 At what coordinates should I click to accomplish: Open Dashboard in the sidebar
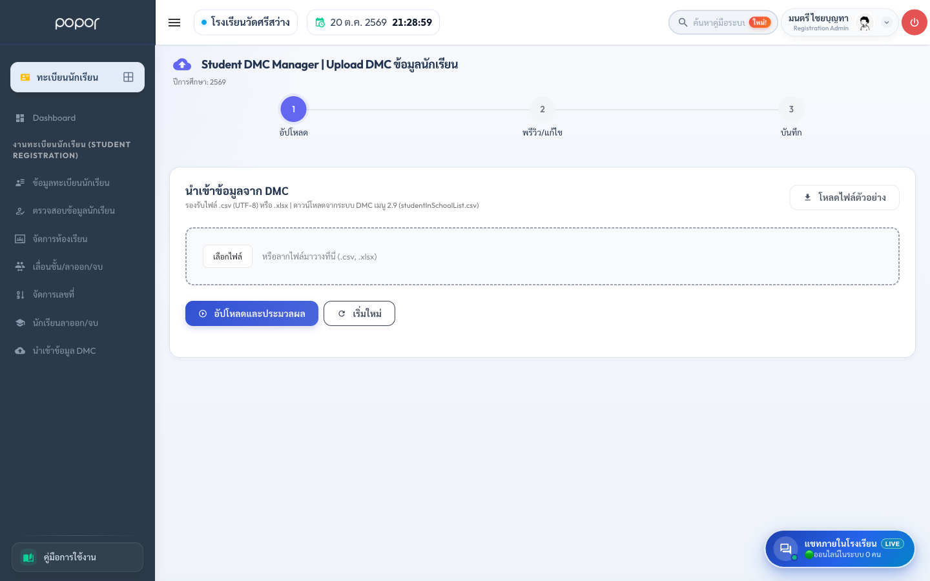(77, 118)
